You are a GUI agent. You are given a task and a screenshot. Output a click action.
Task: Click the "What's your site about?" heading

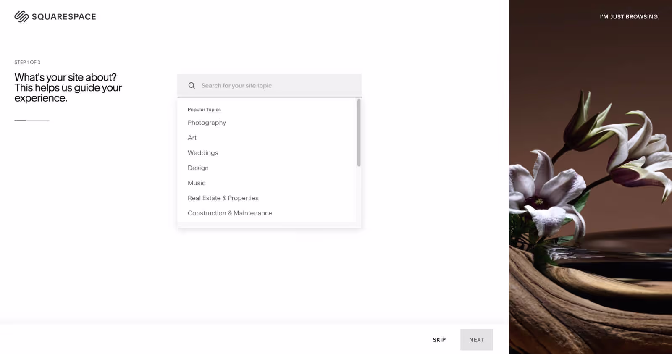coord(66,77)
